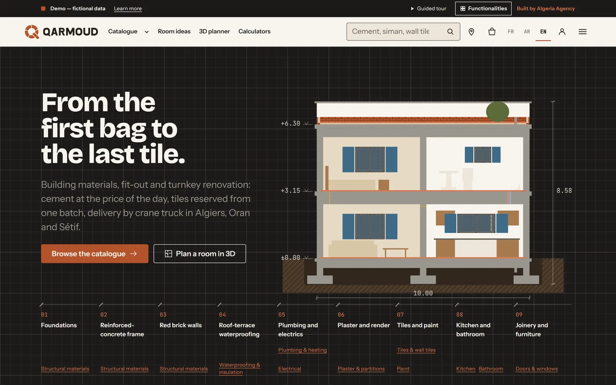Click the Guided tour text
Viewport: 616px width, 385px height.
point(432,8)
